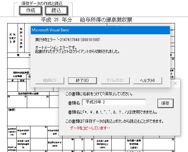Click the 終了(E) button in the error dialog
The height and width of the screenshot is (152, 188).
(82, 81)
